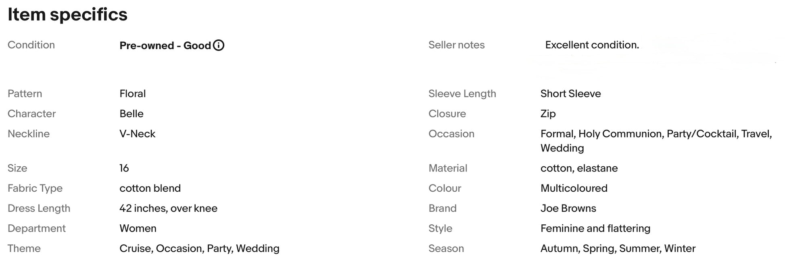Click the Item specifics heading
The width and height of the screenshot is (785, 267).
[67, 14]
